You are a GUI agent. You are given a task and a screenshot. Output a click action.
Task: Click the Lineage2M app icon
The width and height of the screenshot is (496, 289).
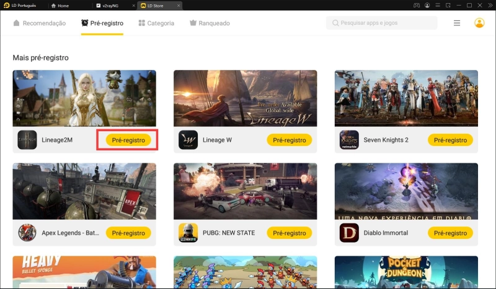pyautogui.click(x=27, y=140)
